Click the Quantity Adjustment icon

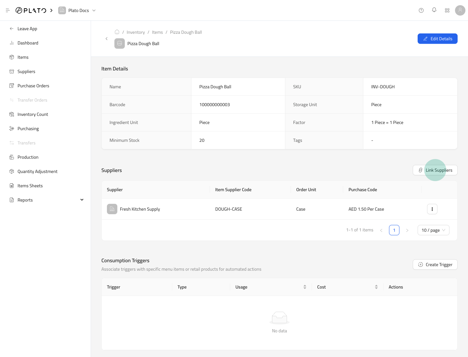pyautogui.click(x=12, y=171)
